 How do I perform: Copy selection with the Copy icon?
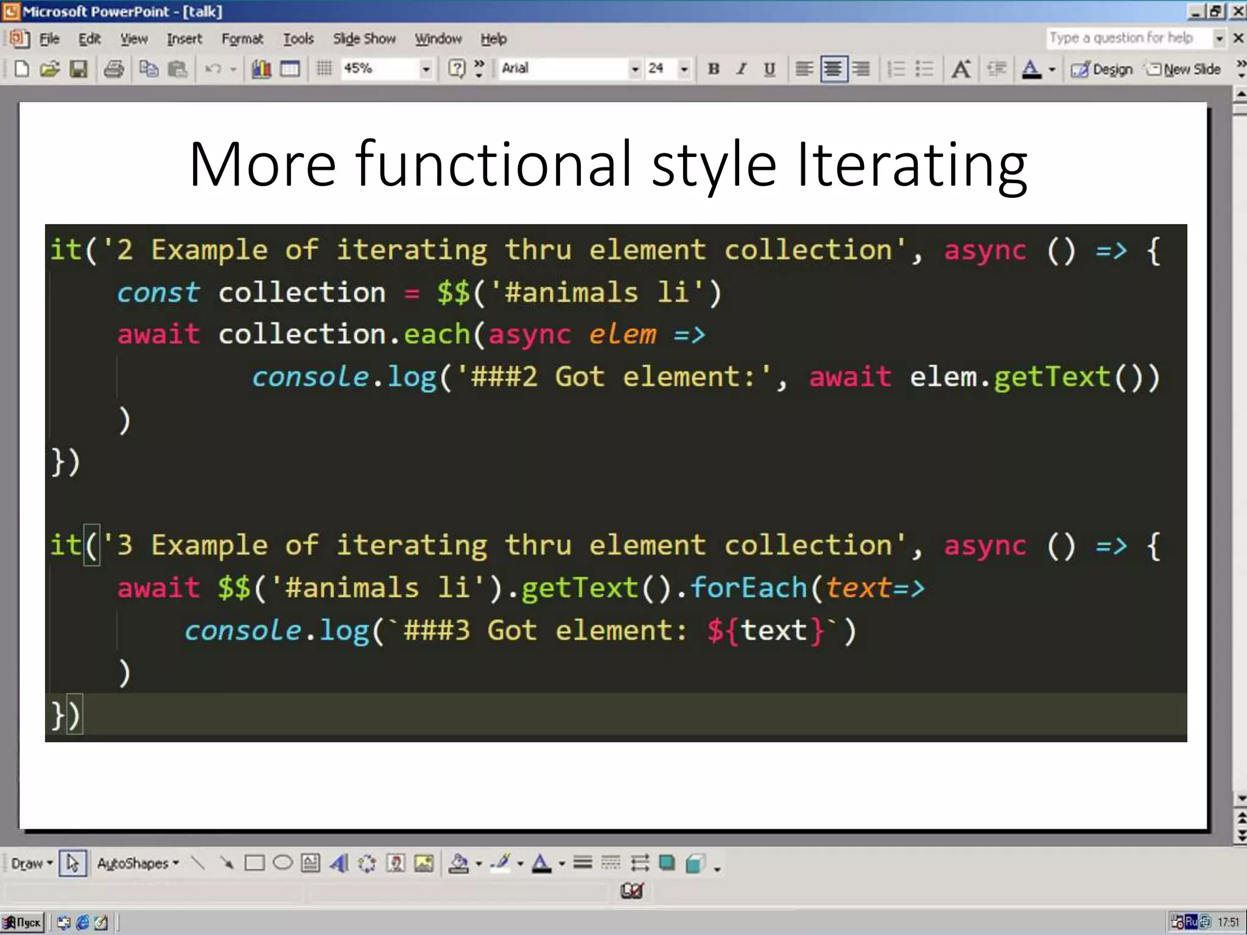point(149,69)
